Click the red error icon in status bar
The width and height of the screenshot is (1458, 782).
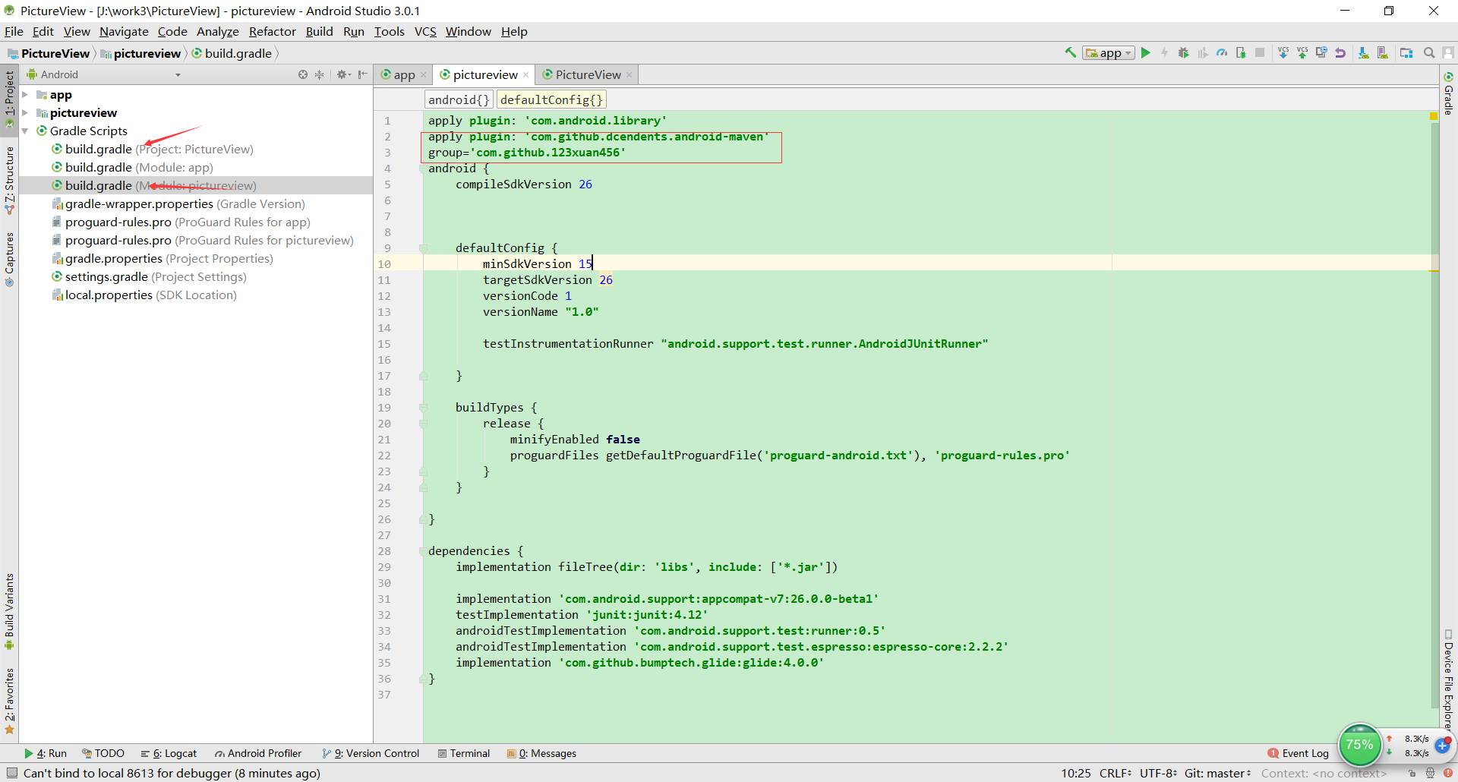point(1448,774)
